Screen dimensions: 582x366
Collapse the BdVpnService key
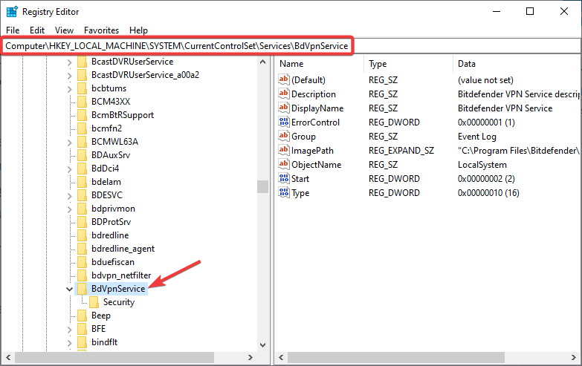tap(69, 289)
